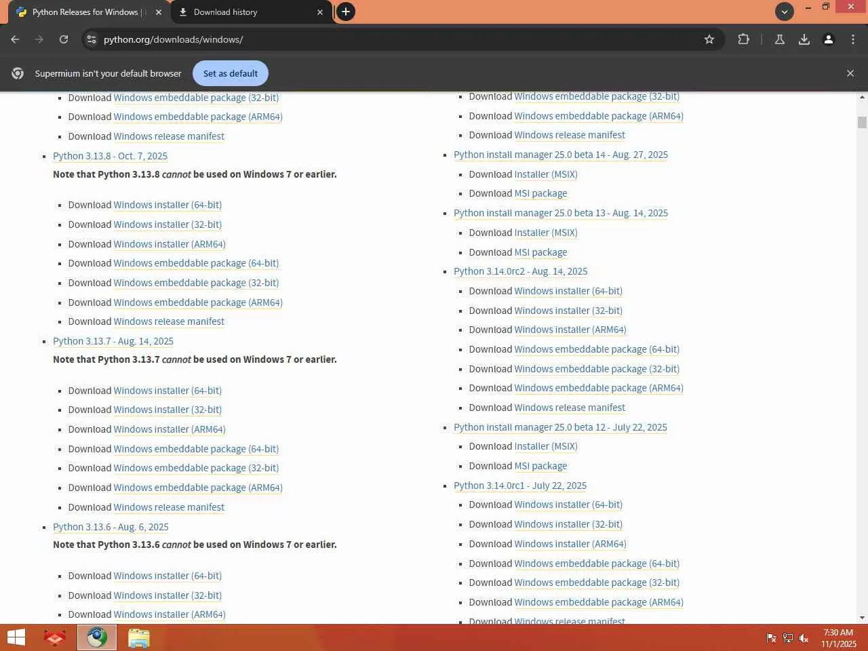The width and height of the screenshot is (868, 651).
Task: Download Python 3.14.0rc2 Windows installer (ARM64)
Action: (x=570, y=330)
